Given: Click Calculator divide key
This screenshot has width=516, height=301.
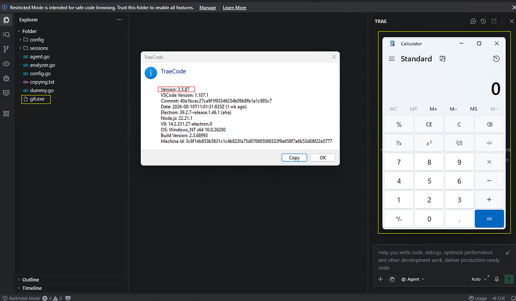Looking at the screenshot, I should pos(489,143).
